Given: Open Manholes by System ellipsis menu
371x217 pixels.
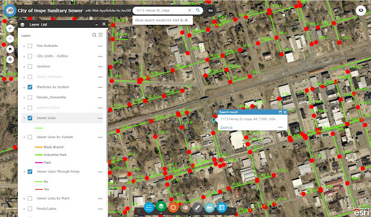Looking at the screenshot, I should coord(100,87).
